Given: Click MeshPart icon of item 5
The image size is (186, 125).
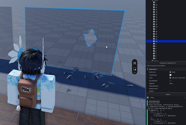Looking at the screenshot, I should pos(154,49).
